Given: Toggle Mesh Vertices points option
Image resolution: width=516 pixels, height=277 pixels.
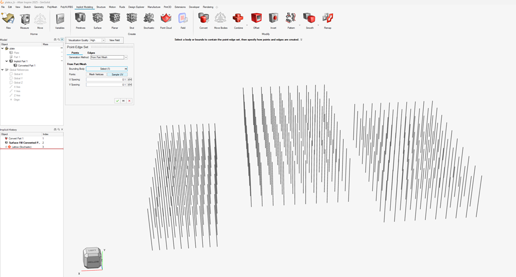Looking at the screenshot, I should [x=96, y=75].
